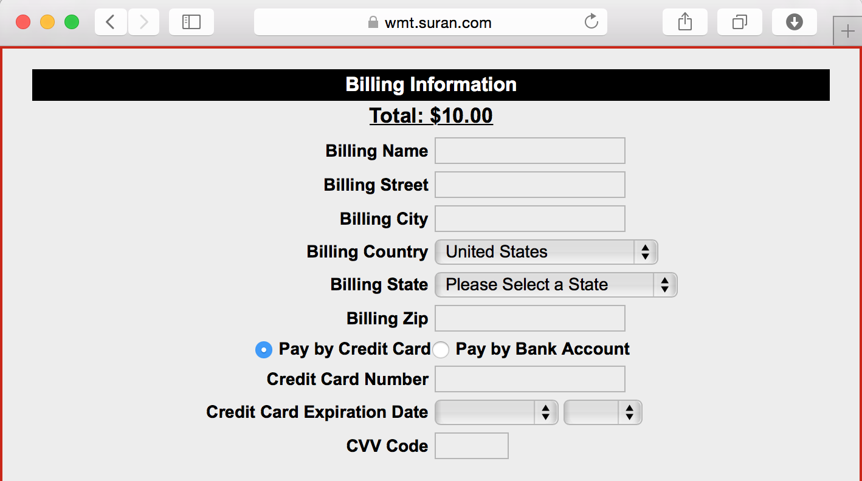Reload the page with the refresh icon

click(591, 22)
